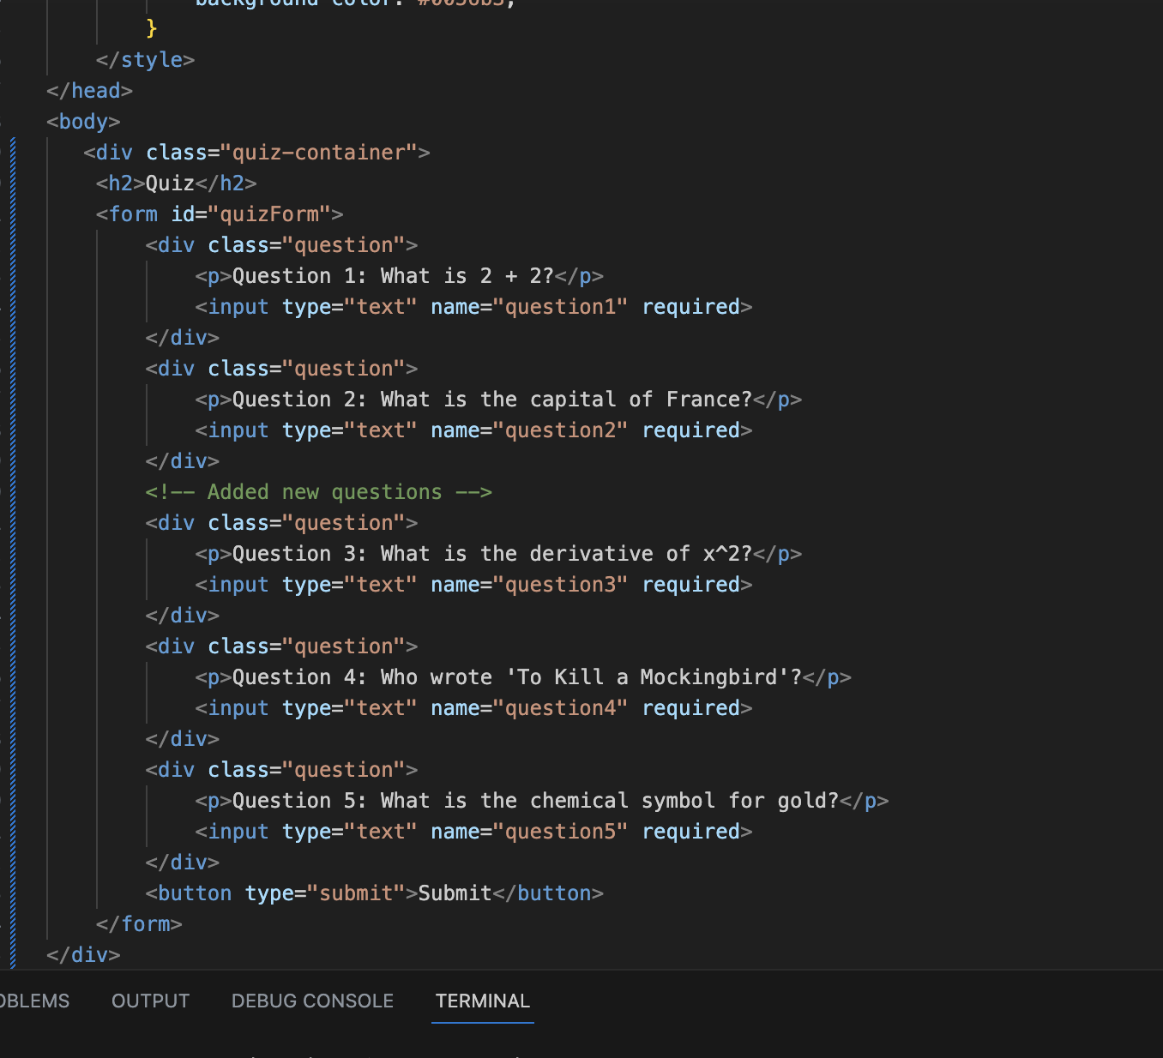The width and height of the screenshot is (1163, 1058).
Task: Click the div class="question" line above Question 1
Action: 281,245
